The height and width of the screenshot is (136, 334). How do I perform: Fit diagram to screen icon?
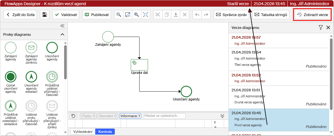(x=146, y=15)
